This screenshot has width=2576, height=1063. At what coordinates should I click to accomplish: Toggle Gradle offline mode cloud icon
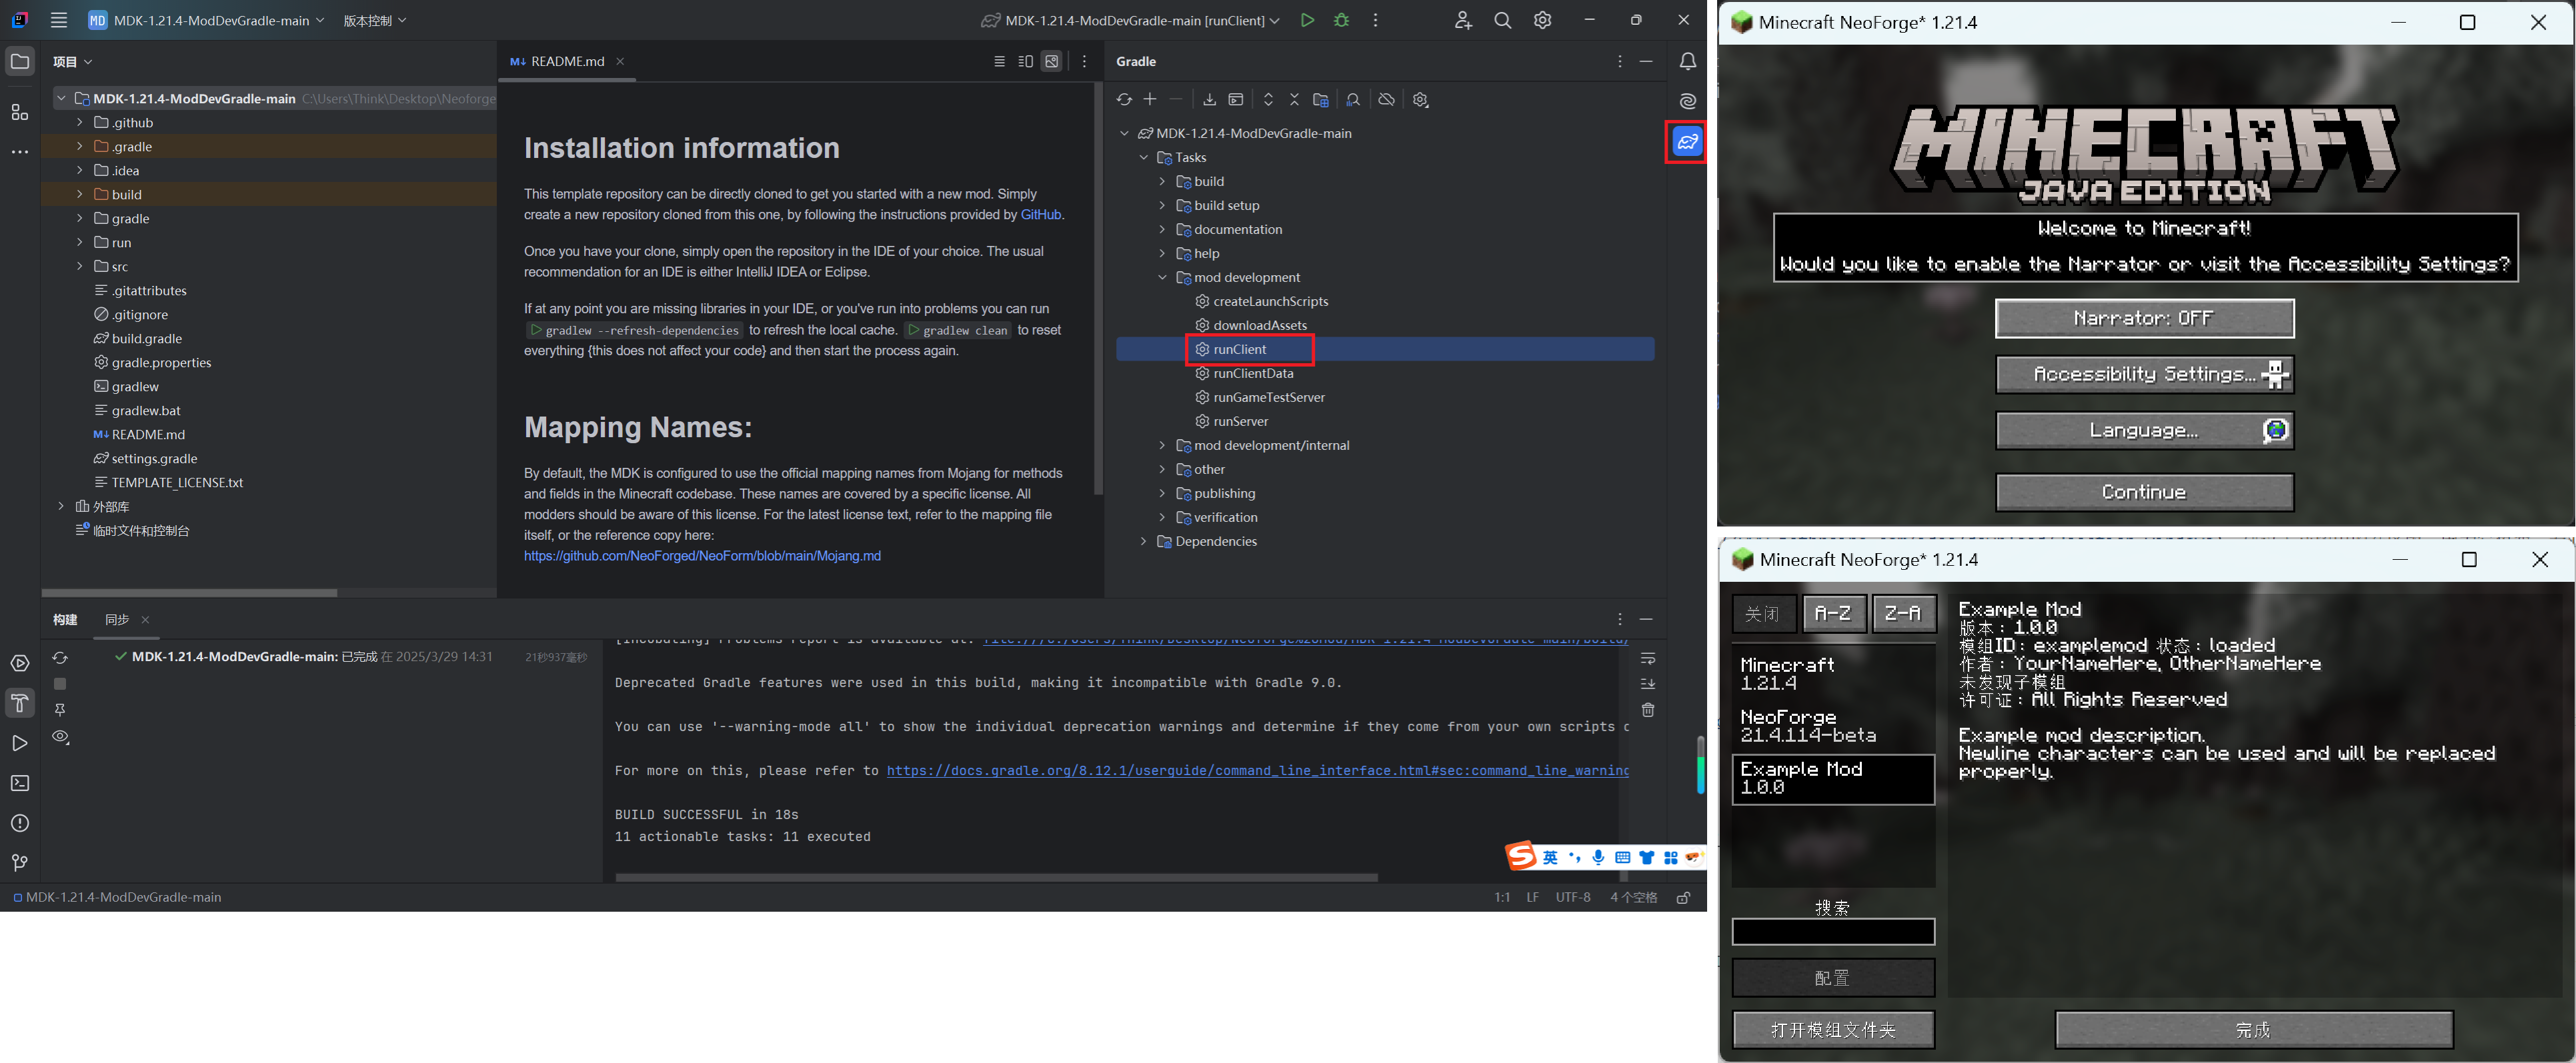[x=1386, y=99]
